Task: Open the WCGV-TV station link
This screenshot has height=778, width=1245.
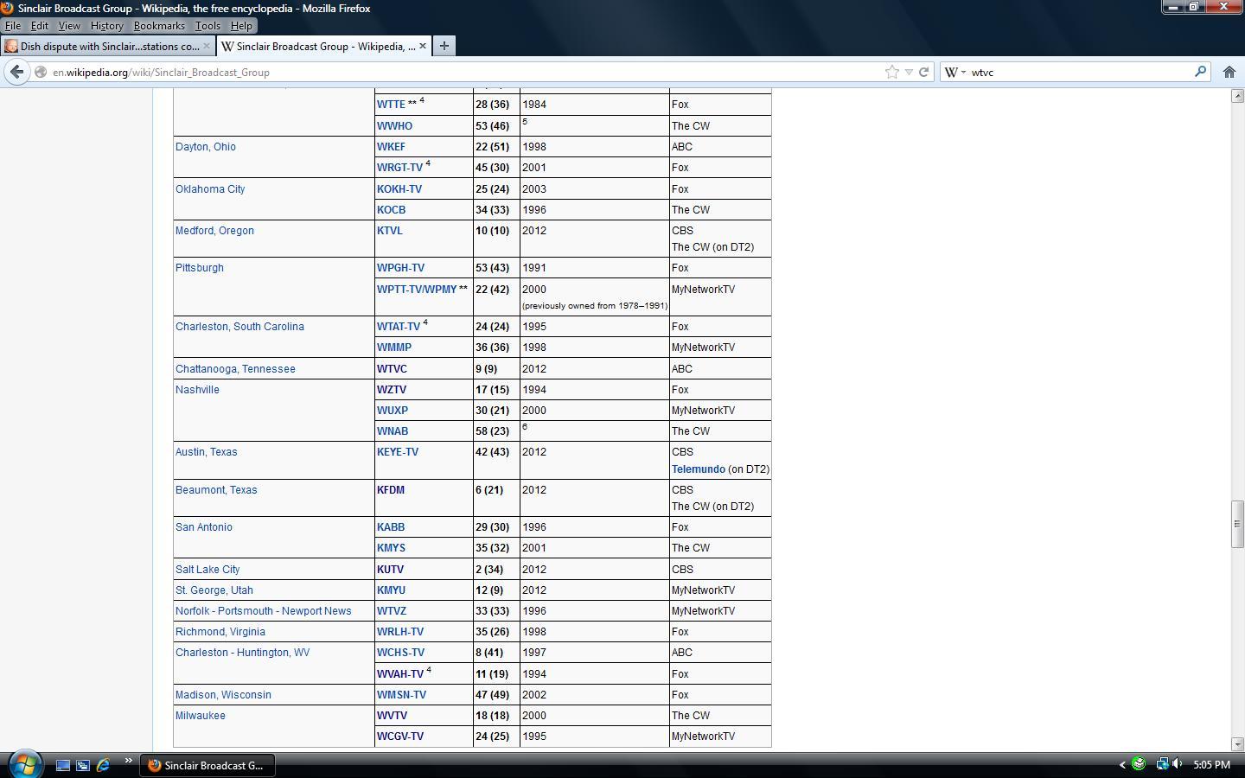Action: pos(400,737)
